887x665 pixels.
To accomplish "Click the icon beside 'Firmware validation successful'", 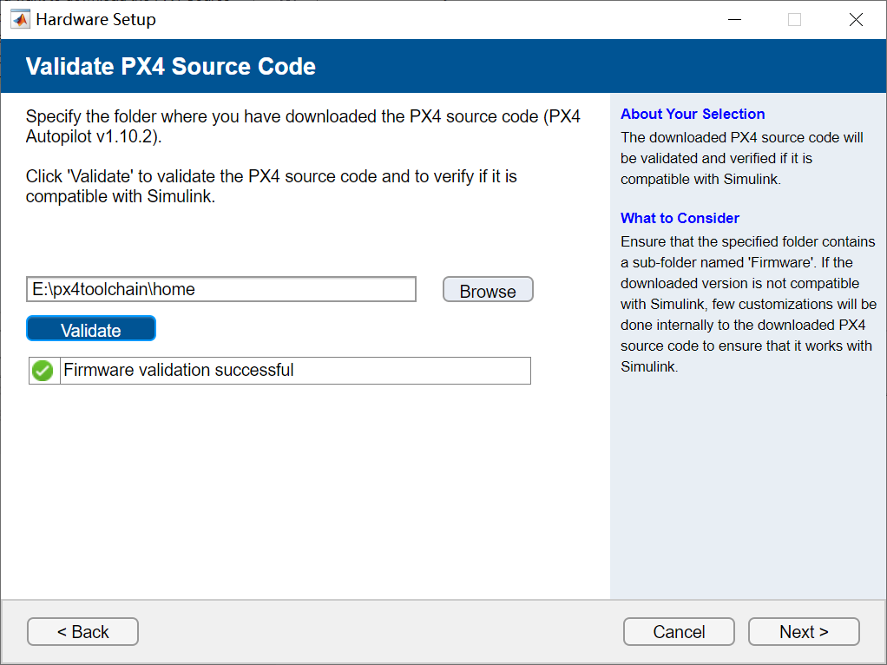I will point(43,370).
